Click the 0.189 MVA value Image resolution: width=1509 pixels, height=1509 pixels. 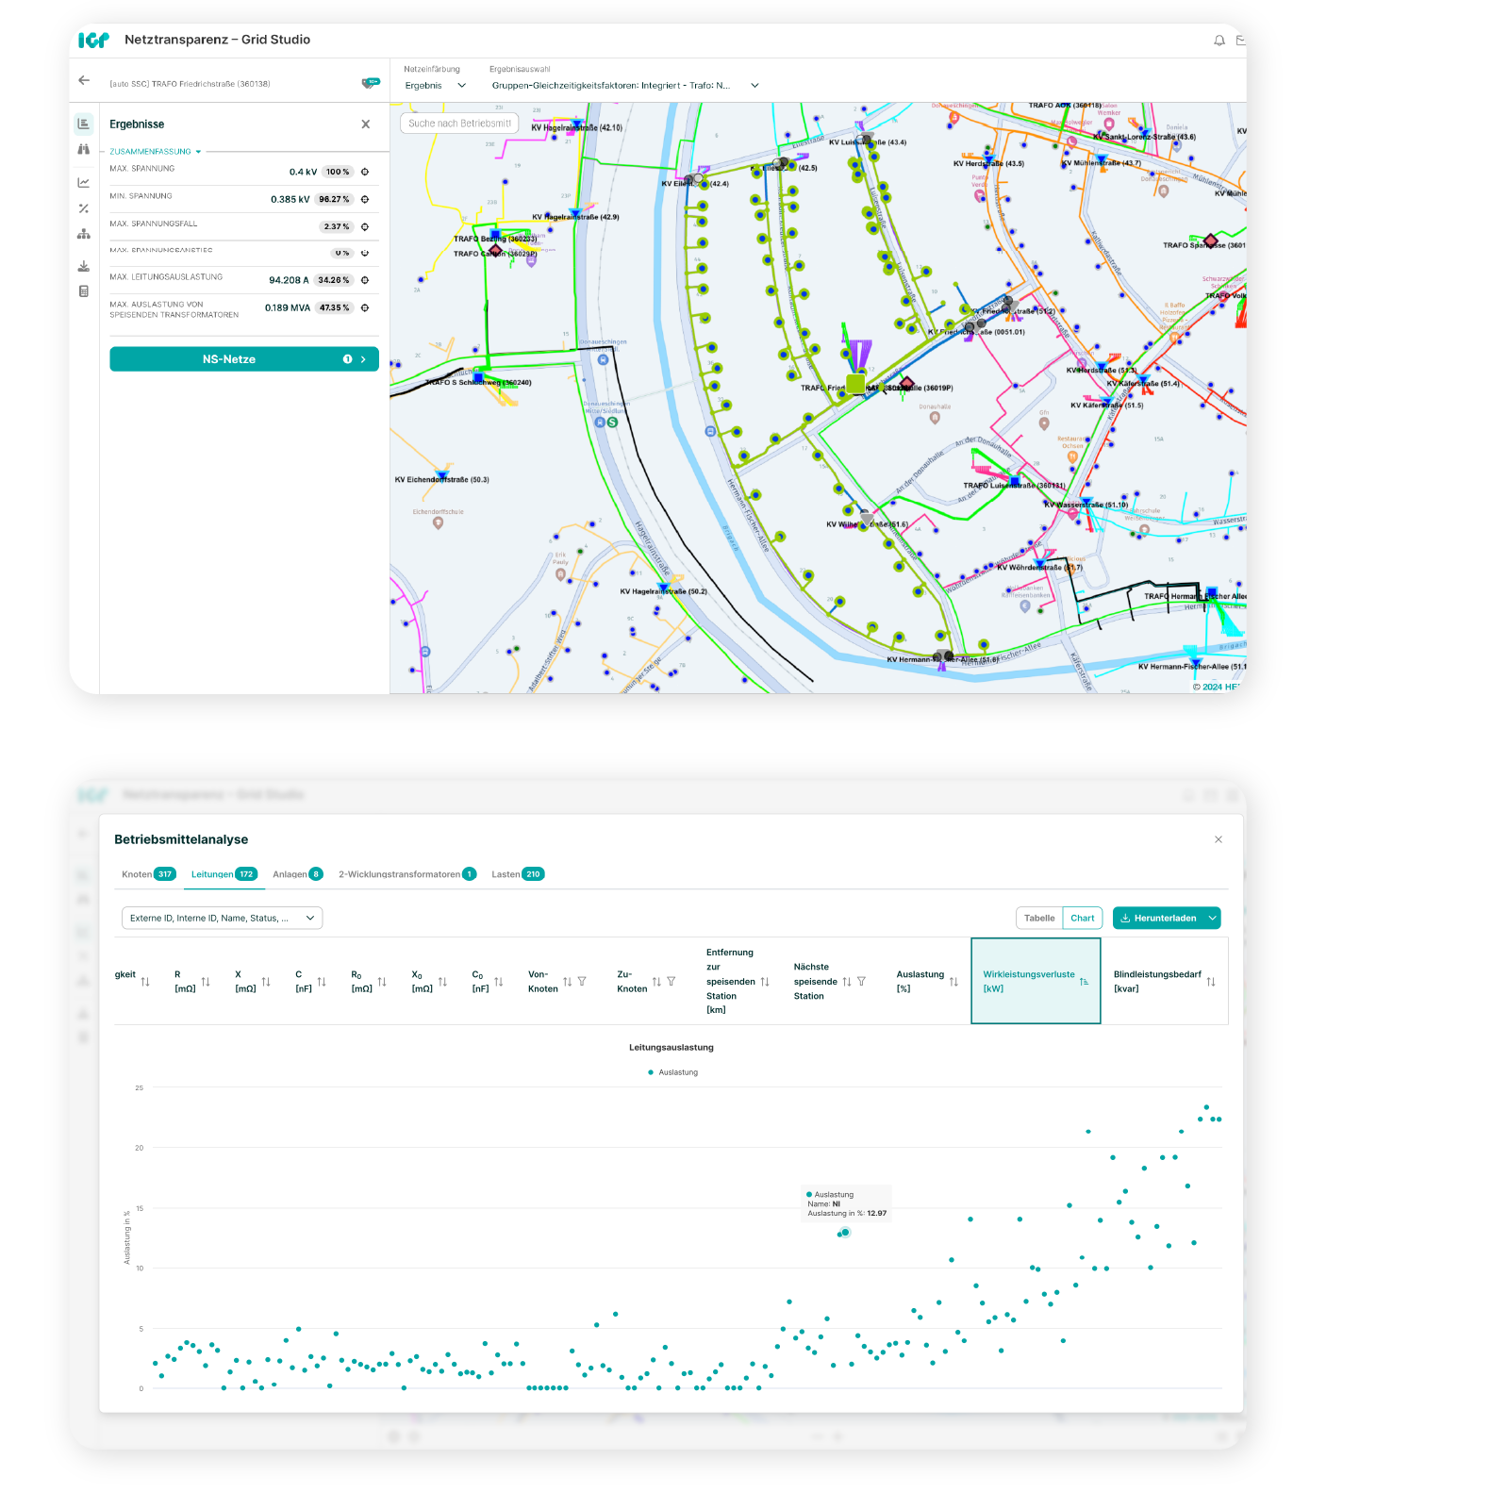[288, 307]
